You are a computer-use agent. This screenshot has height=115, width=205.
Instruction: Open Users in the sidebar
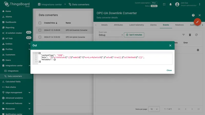pyautogui.click(x=8, y=60)
